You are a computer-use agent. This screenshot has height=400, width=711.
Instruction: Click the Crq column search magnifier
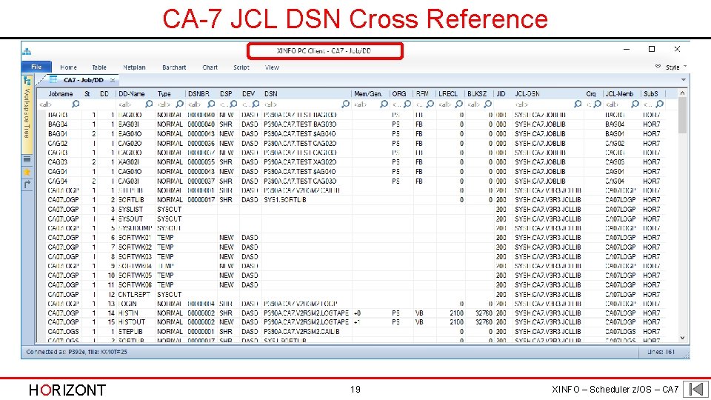point(597,104)
